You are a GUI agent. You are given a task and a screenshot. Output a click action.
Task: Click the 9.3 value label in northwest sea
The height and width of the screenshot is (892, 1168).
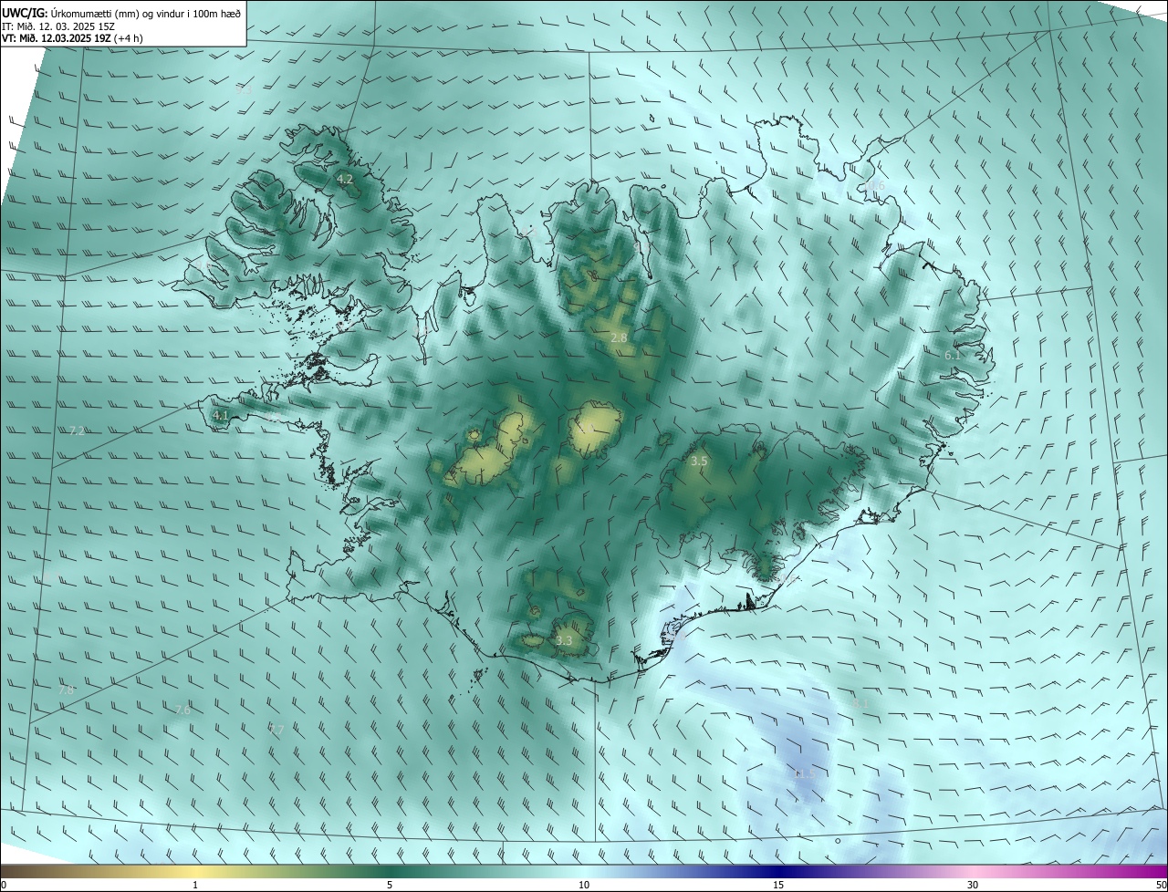(x=244, y=89)
